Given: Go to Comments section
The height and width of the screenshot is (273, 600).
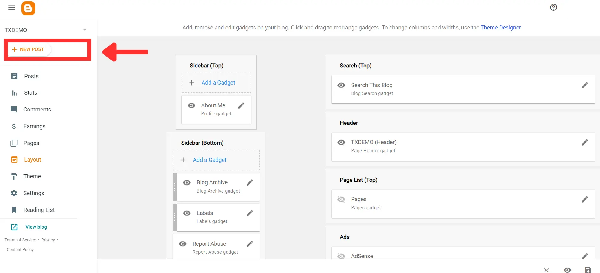Looking at the screenshot, I should [x=37, y=110].
